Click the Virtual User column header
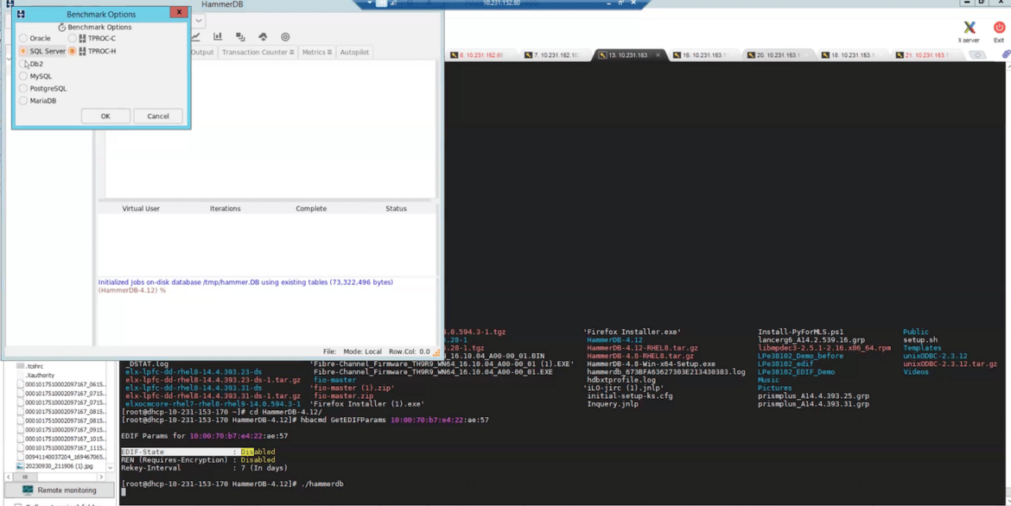Screen dimensions: 1011x506 [x=141, y=209]
